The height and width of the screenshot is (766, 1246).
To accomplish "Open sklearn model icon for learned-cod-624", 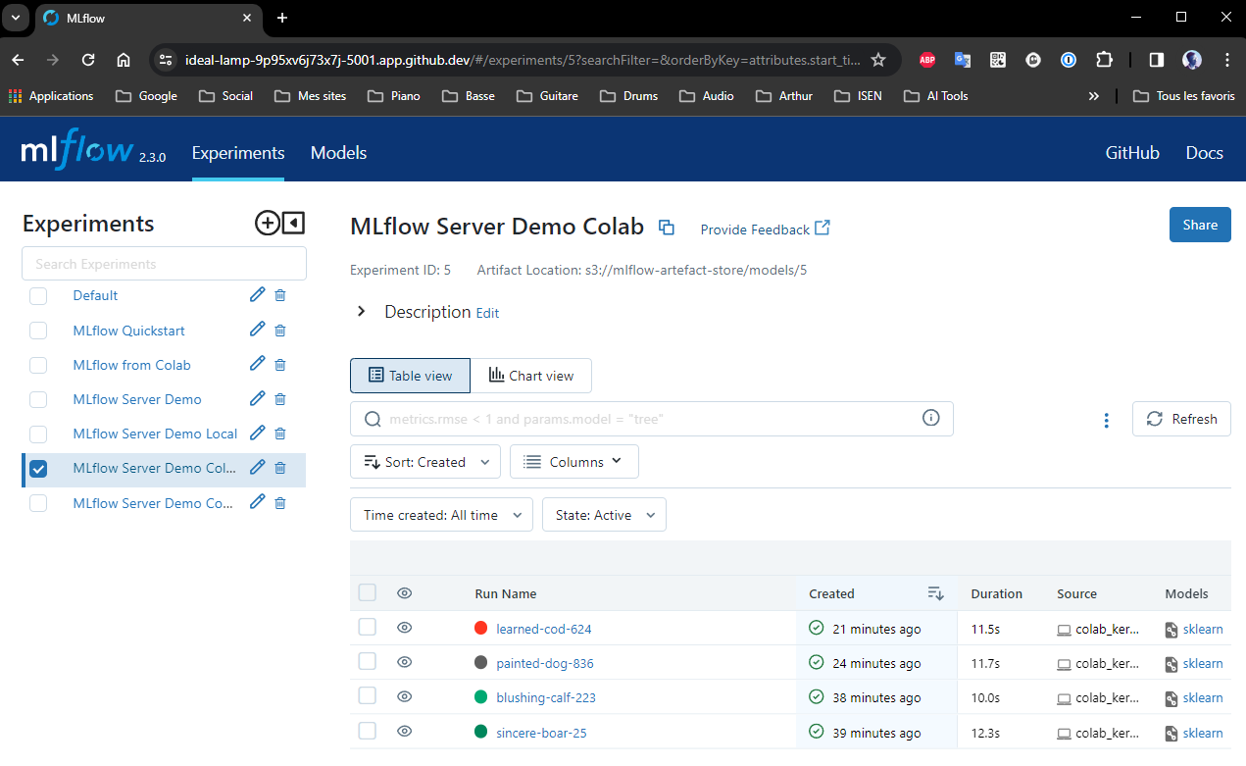I will [x=1171, y=630].
